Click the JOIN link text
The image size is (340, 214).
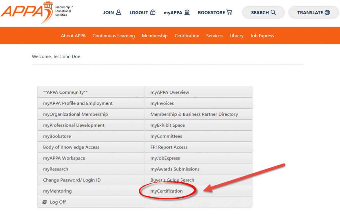tap(109, 13)
